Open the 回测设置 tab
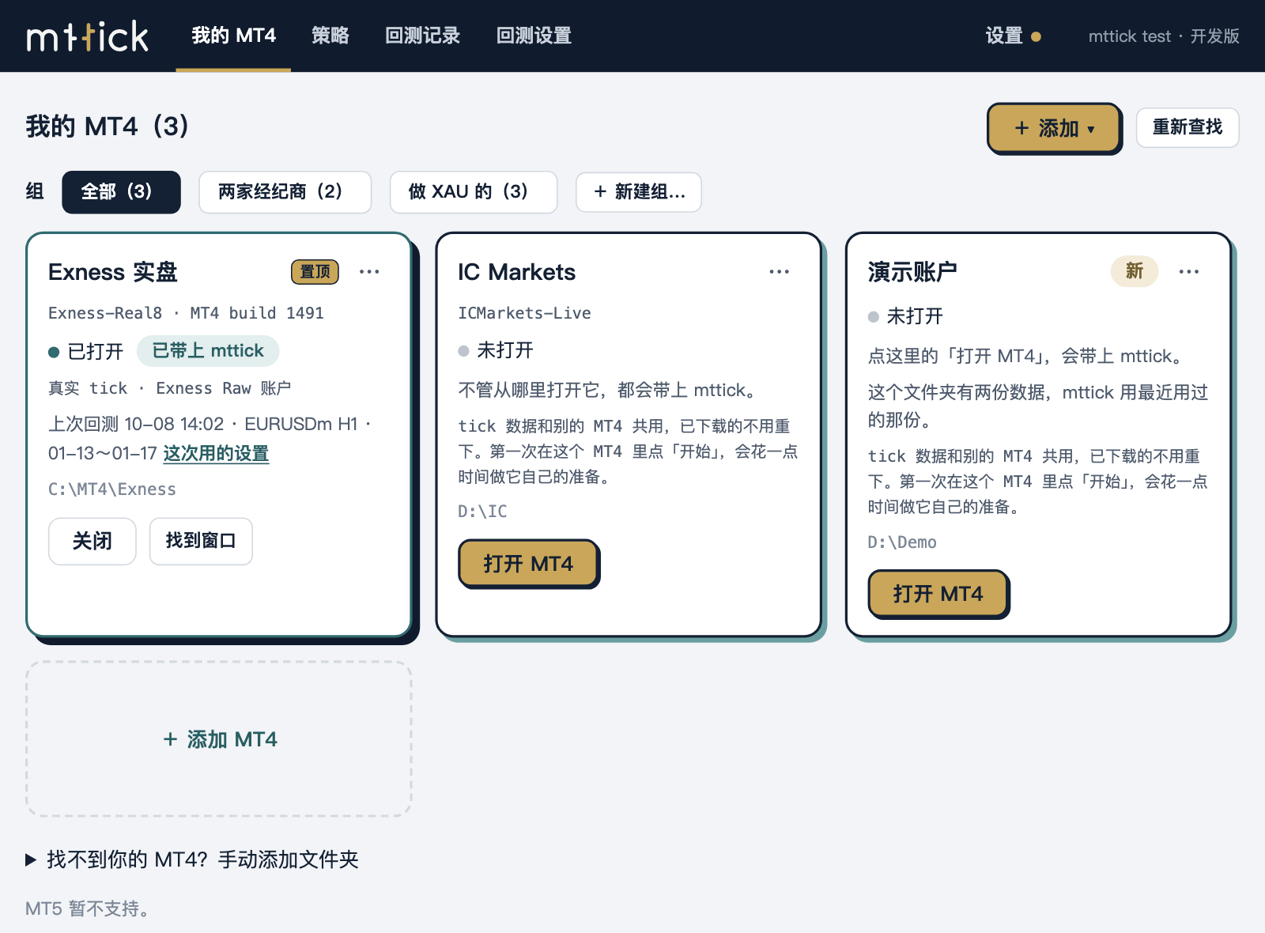1265x933 pixels. (534, 36)
